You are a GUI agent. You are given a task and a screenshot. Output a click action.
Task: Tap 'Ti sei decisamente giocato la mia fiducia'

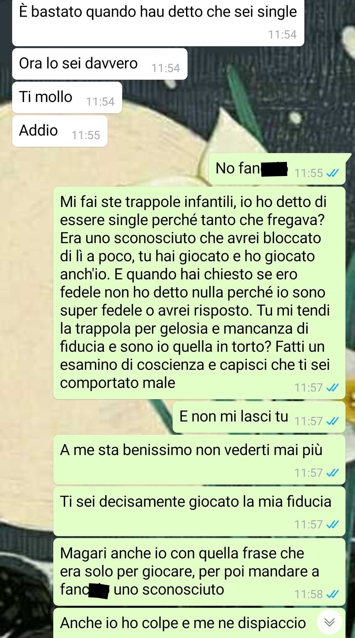[x=199, y=511]
